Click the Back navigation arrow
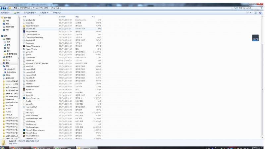 point(1,8)
